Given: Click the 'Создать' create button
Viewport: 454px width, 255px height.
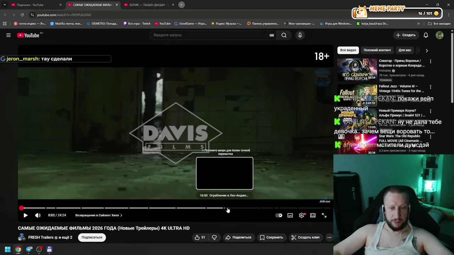Looking at the screenshot, I should coord(406,35).
